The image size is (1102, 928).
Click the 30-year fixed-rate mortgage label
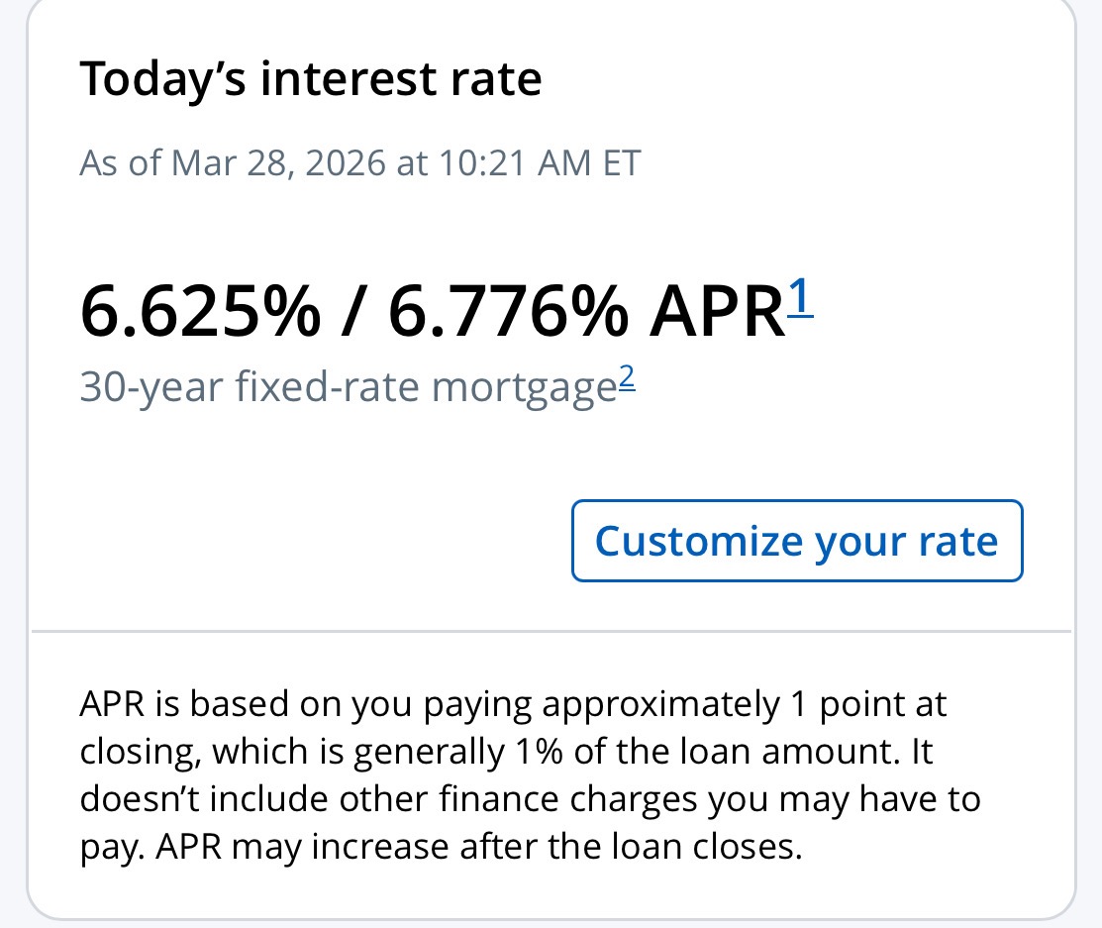coord(348,387)
